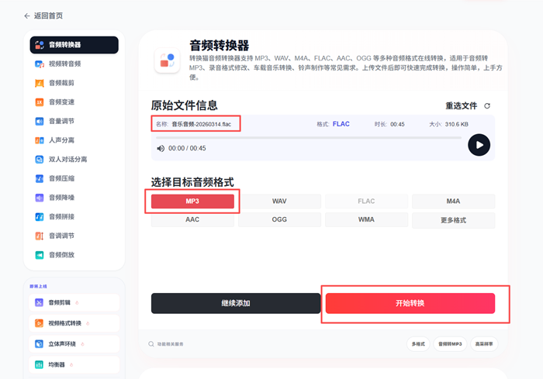543x379 pixels.
Task: Mute audio with the volume speaker icon
Action: tap(161, 149)
